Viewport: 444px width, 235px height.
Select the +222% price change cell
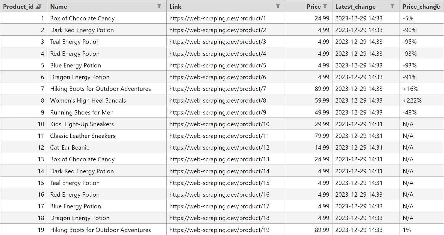click(422, 100)
